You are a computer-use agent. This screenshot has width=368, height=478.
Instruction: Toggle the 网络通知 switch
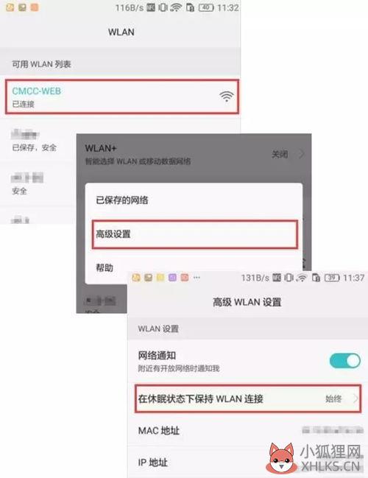coord(345,361)
